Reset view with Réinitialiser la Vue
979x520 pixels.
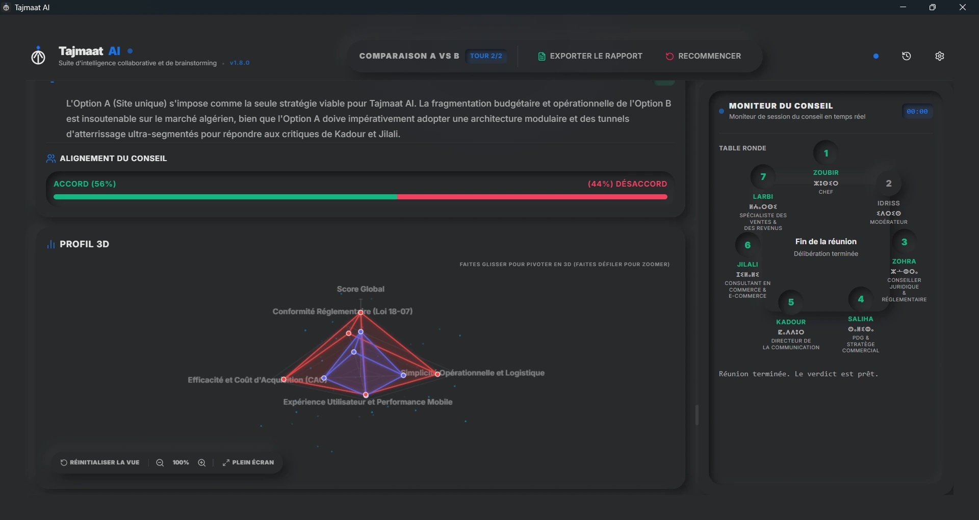tap(100, 462)
